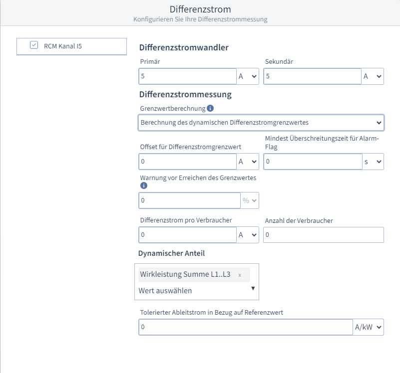The width and height of the screenshot is (400, 373).
Task: Click the Tolerierter Ableitstrom value field
Action: tap(245, 327)
